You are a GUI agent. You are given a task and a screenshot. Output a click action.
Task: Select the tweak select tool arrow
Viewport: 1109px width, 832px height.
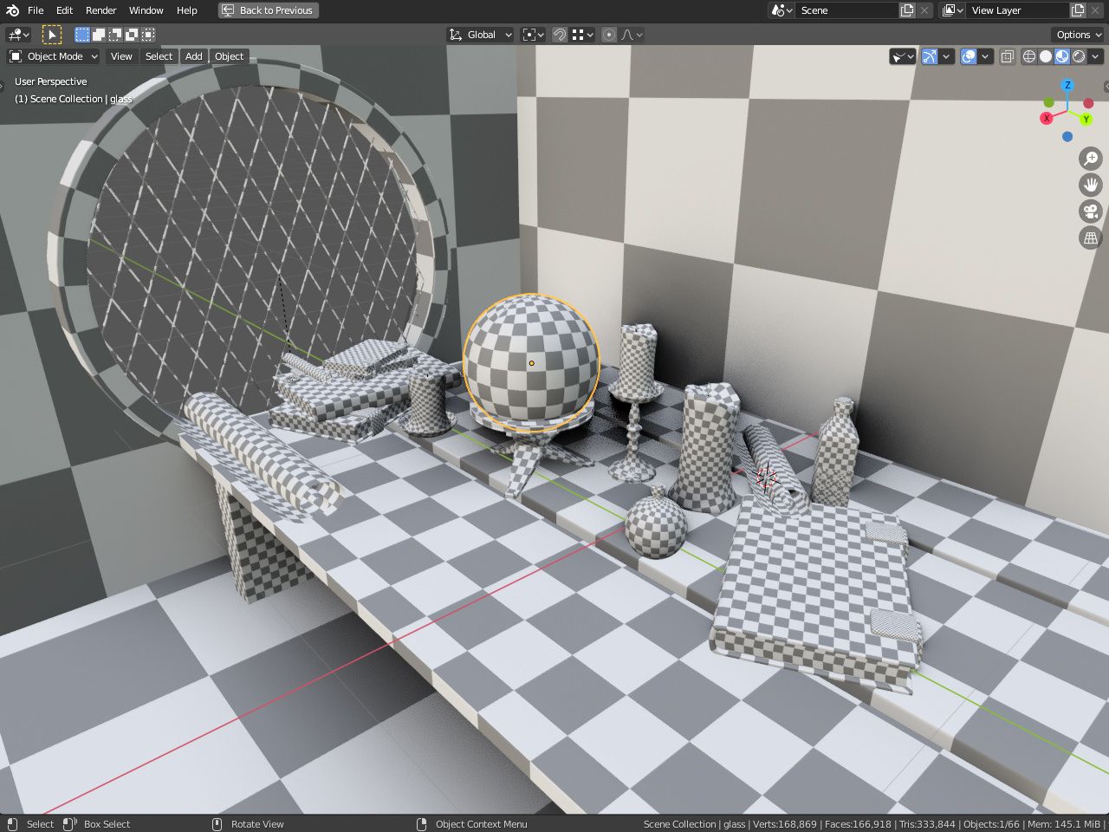tap(52, 35)
